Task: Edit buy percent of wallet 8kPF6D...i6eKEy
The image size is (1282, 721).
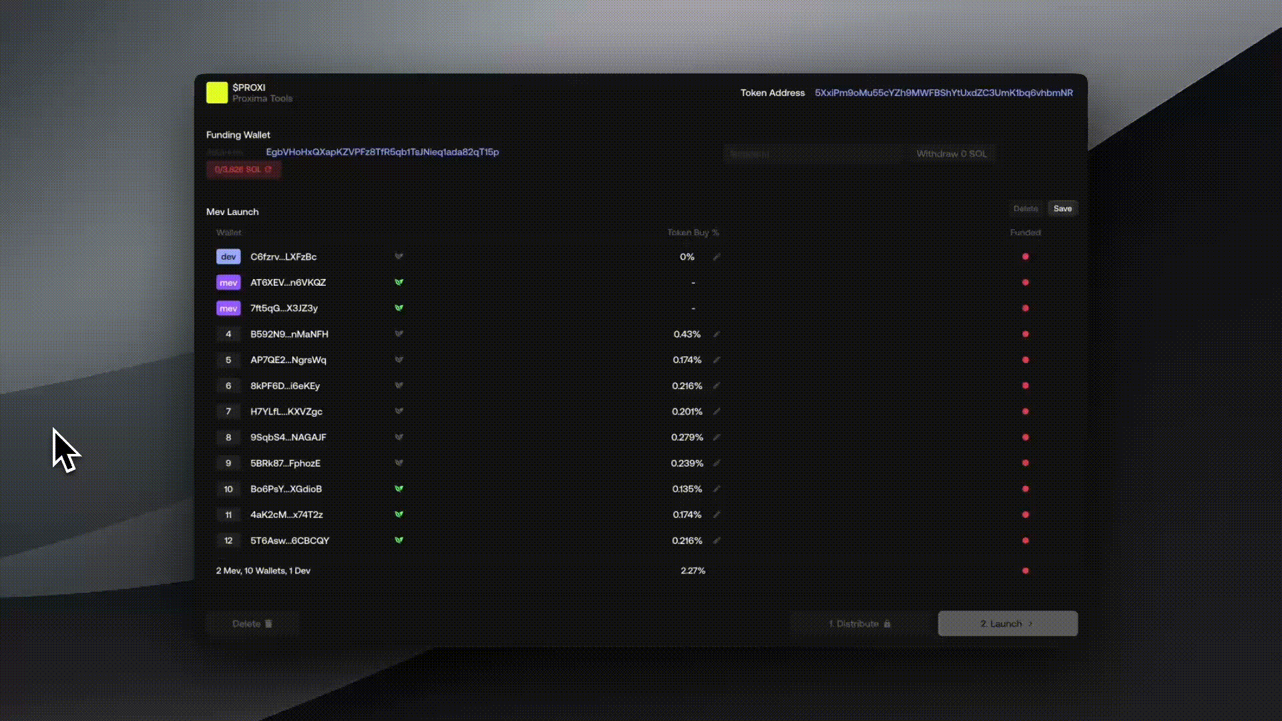Action: [716, 386]
